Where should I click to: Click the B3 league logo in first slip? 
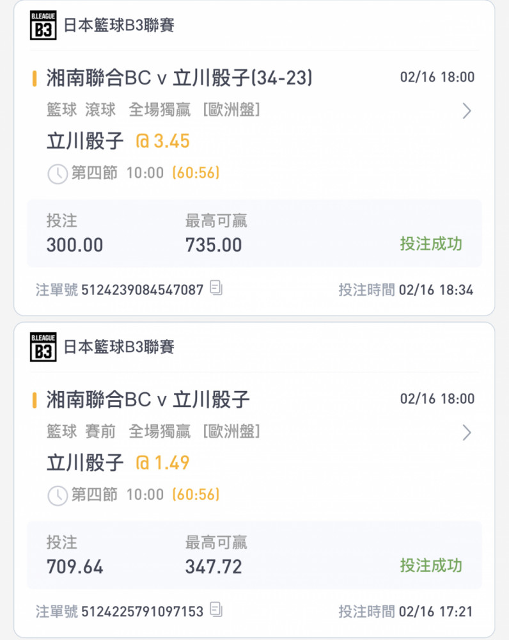[x=43, y=26]
